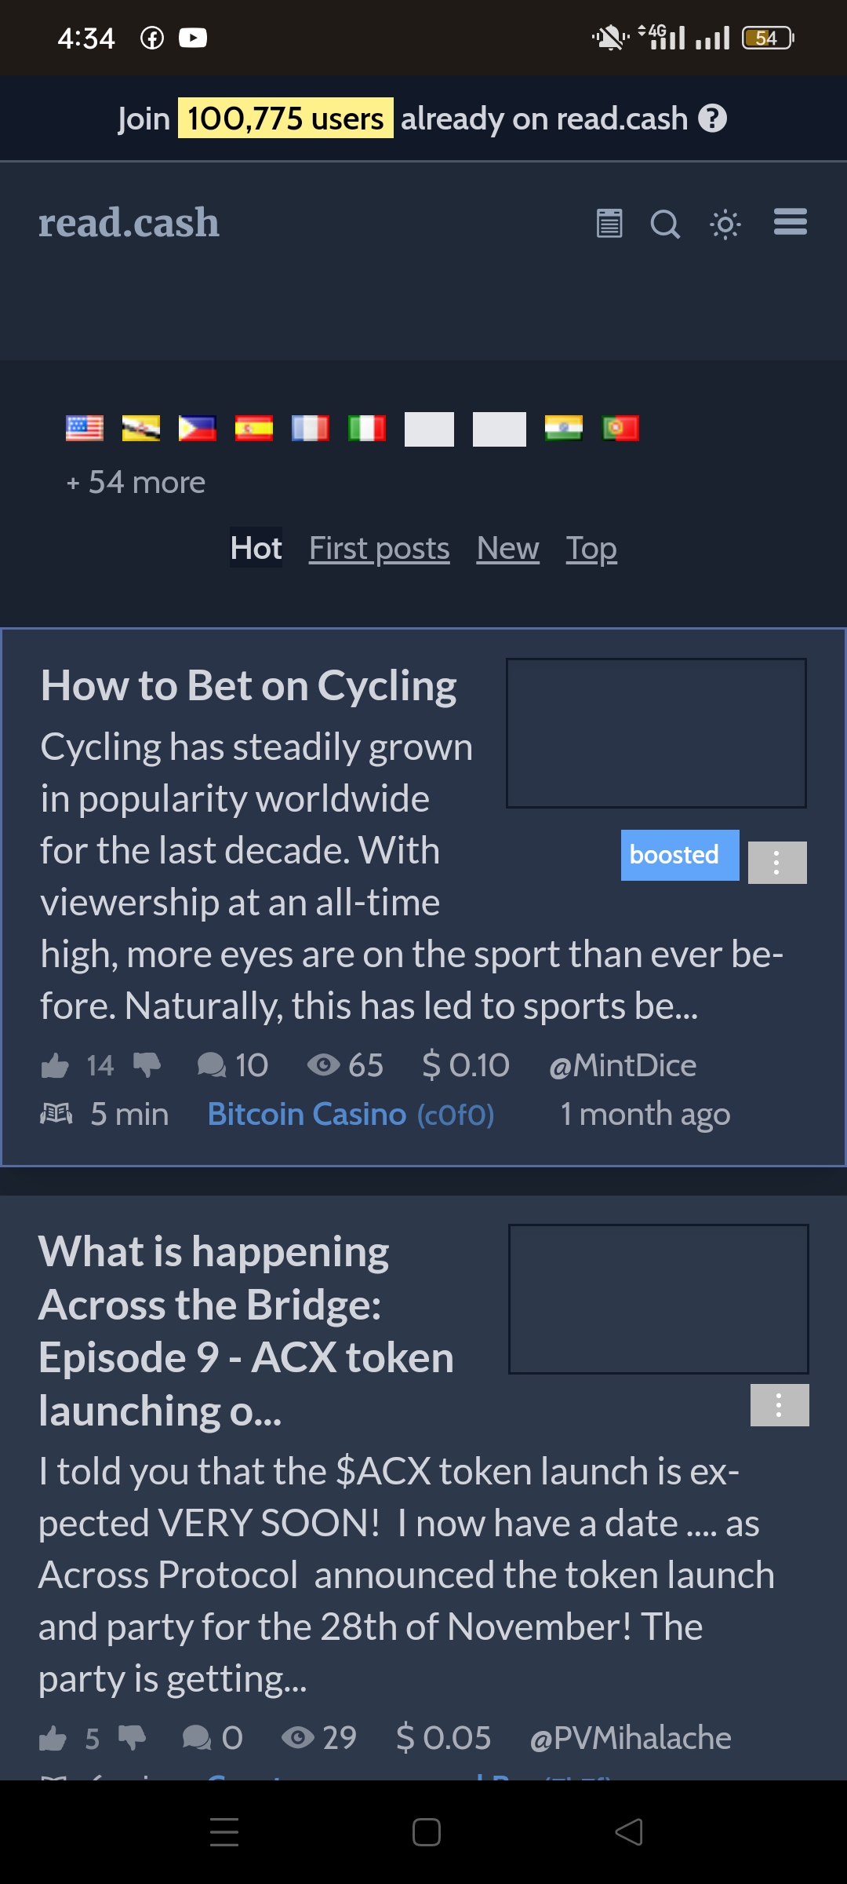Open options menu for Cycling article
The width and height of the screenshot is (847, 1884).
click(x=777, y=863)
